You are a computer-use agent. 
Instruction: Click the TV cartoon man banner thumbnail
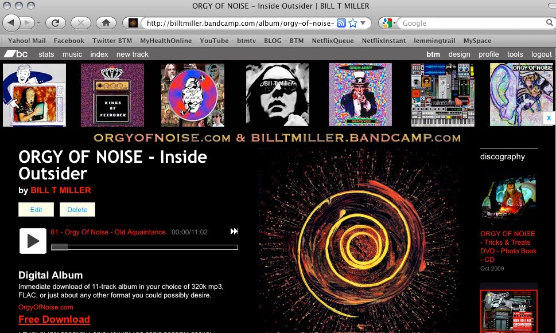(34, 95)
